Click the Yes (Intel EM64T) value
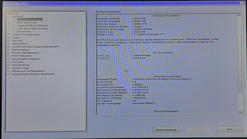The image size is (247, 139). 144,103
